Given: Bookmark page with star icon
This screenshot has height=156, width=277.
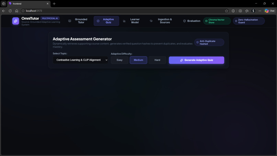Looking at the screenshot, I should coord(226,11).
